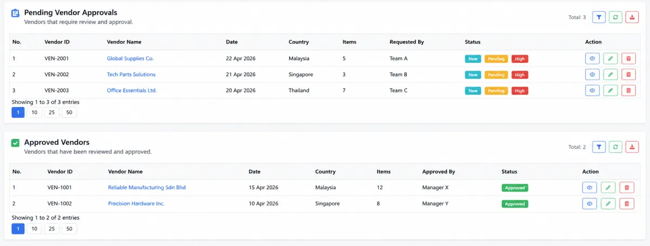
Task: Edit the VEN-2001 vendor record
Action: [610, 58]
